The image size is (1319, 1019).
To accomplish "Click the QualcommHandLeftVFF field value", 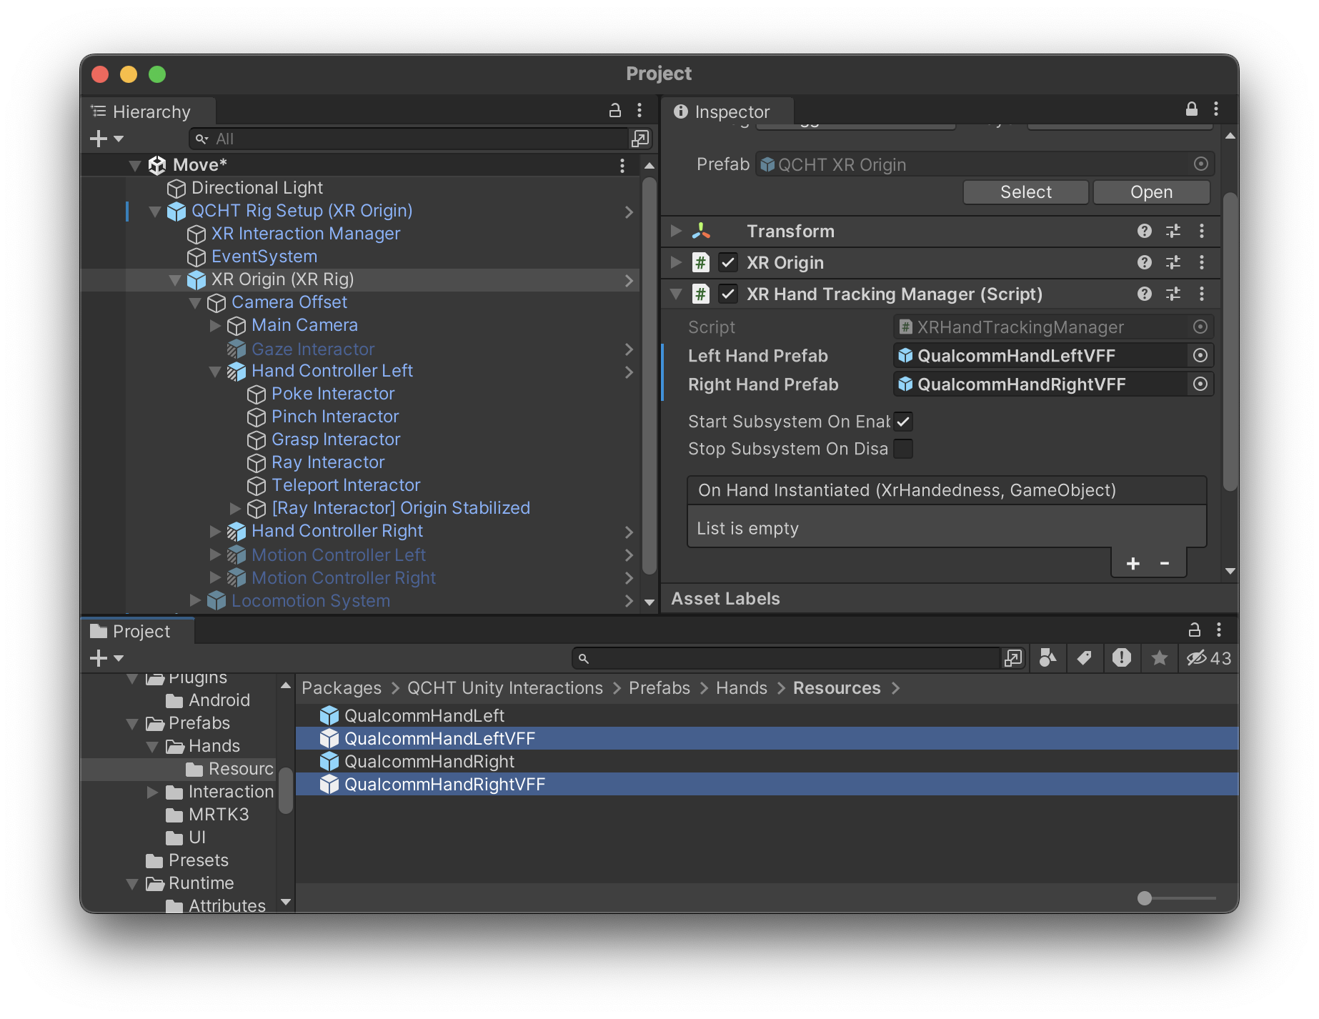I will (1040, 355).
